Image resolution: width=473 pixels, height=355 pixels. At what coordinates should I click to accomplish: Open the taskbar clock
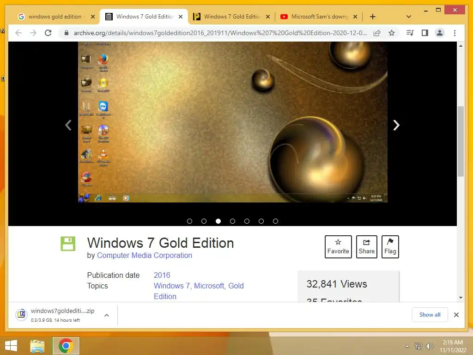[453, 346]
